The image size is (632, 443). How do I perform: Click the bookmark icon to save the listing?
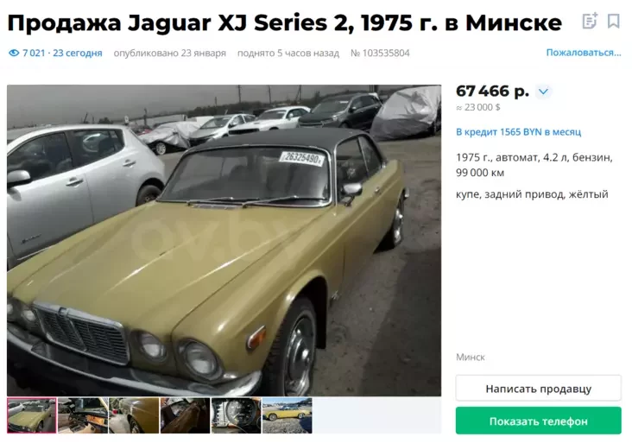613,21
